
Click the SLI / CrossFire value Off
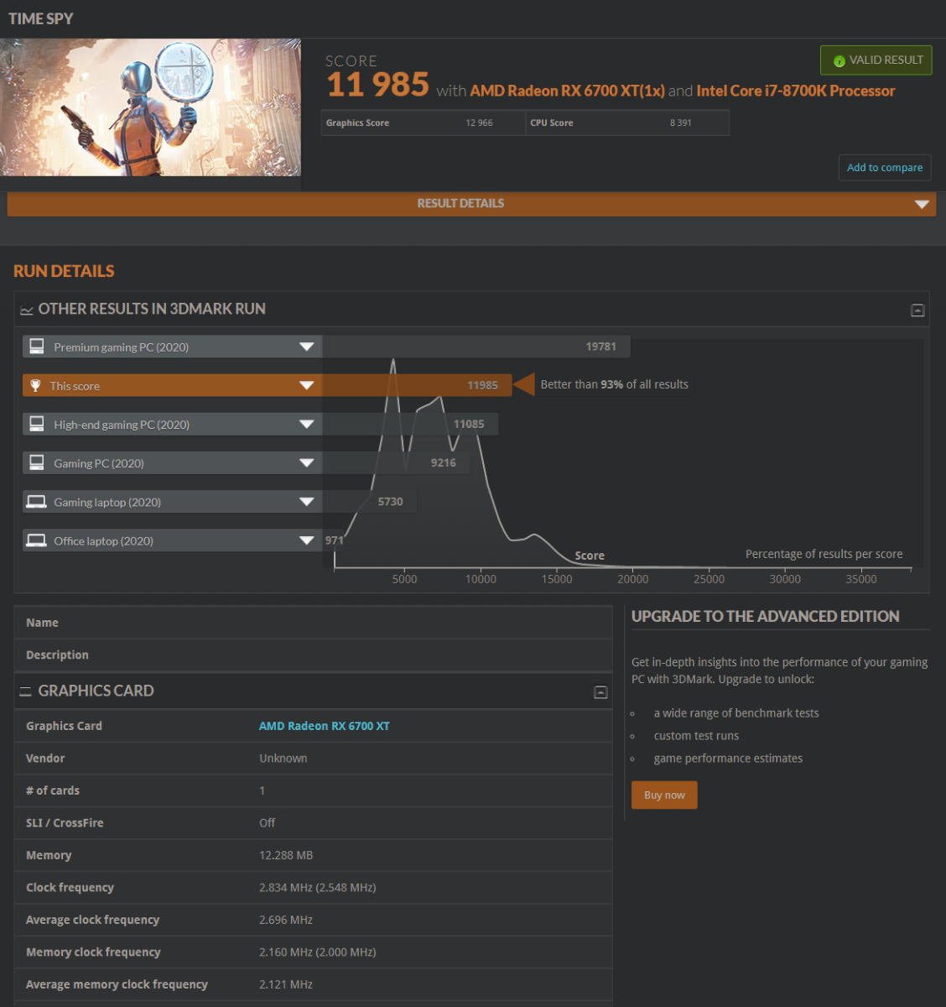pos(267,823)
